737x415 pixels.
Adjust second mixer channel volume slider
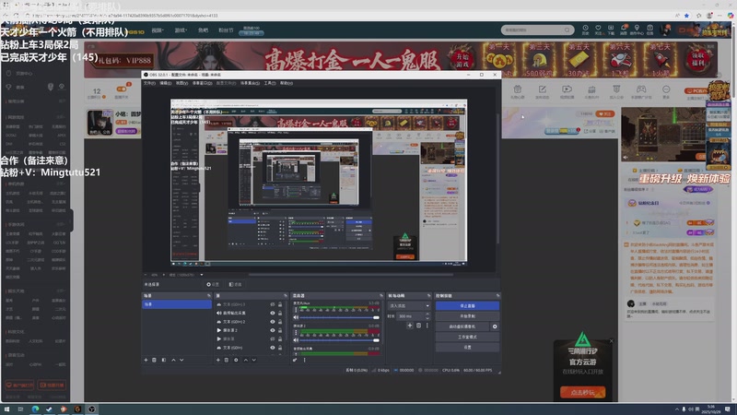339,339
